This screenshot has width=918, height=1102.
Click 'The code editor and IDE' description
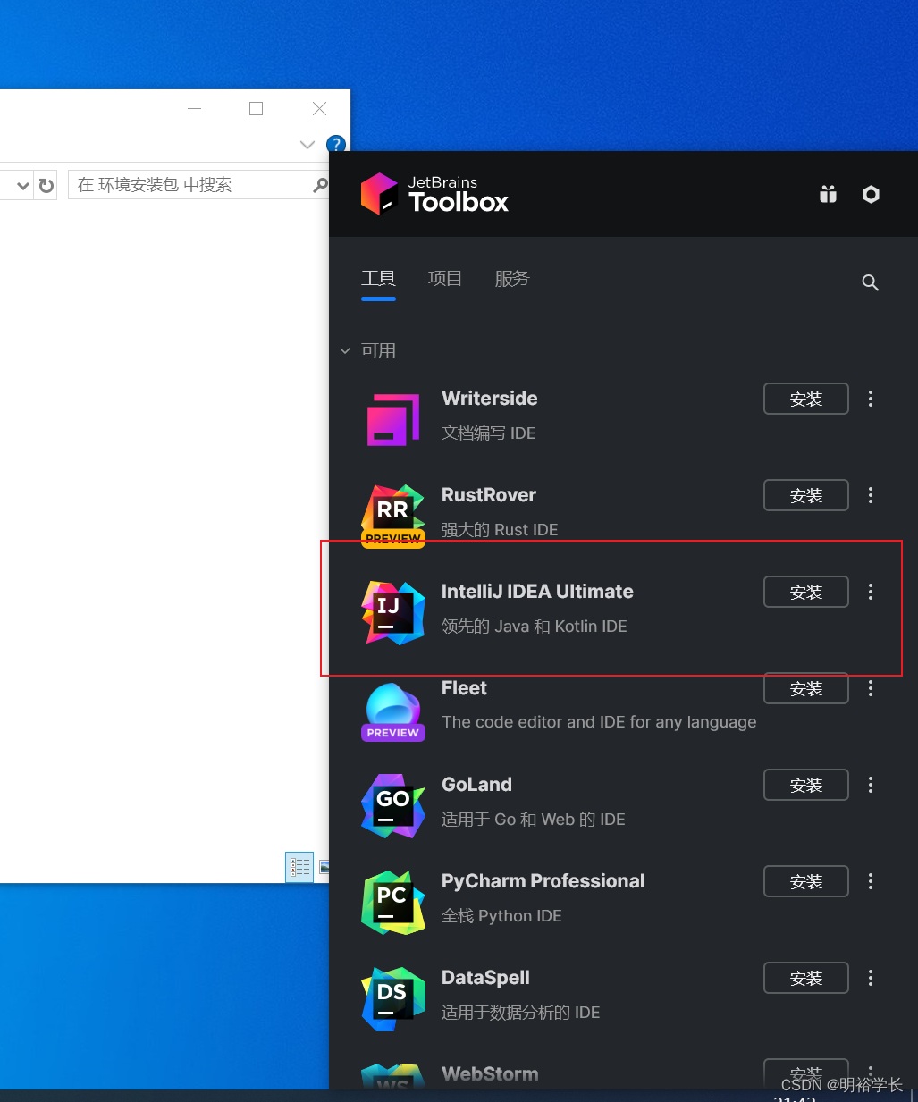click(599, 722)
